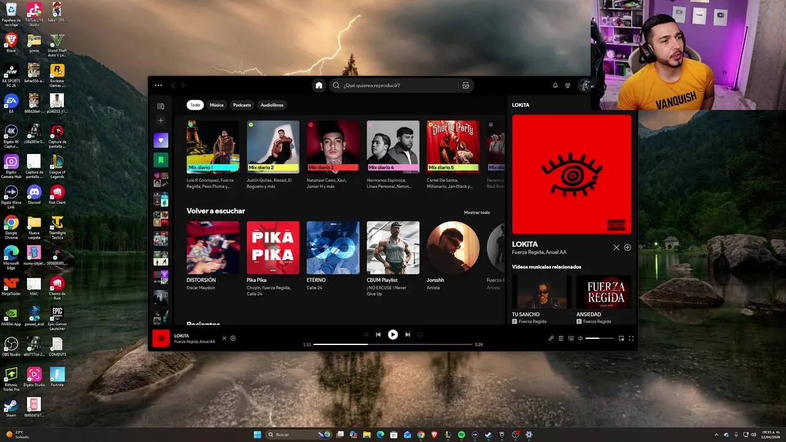Create playlist with sidebar plus button

click(x=161, y=121)
